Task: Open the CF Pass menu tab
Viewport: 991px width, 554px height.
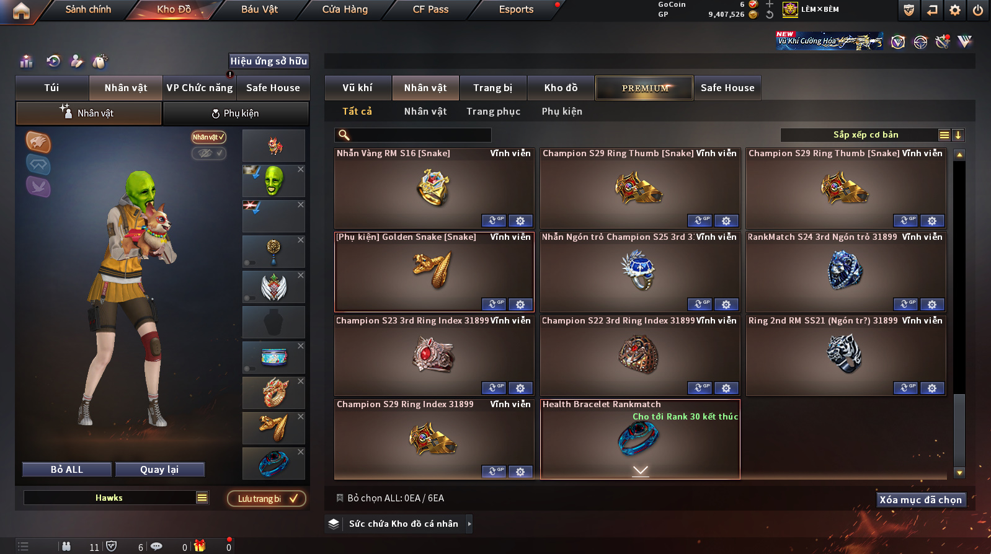Action: click(430, 9)
